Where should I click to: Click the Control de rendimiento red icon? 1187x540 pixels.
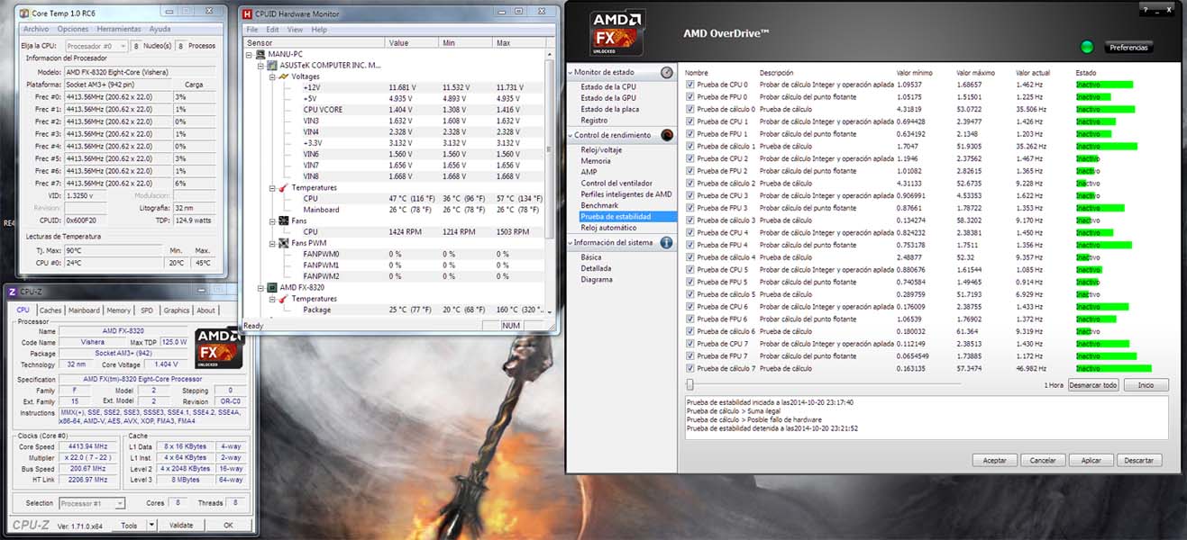pos(666,135)
